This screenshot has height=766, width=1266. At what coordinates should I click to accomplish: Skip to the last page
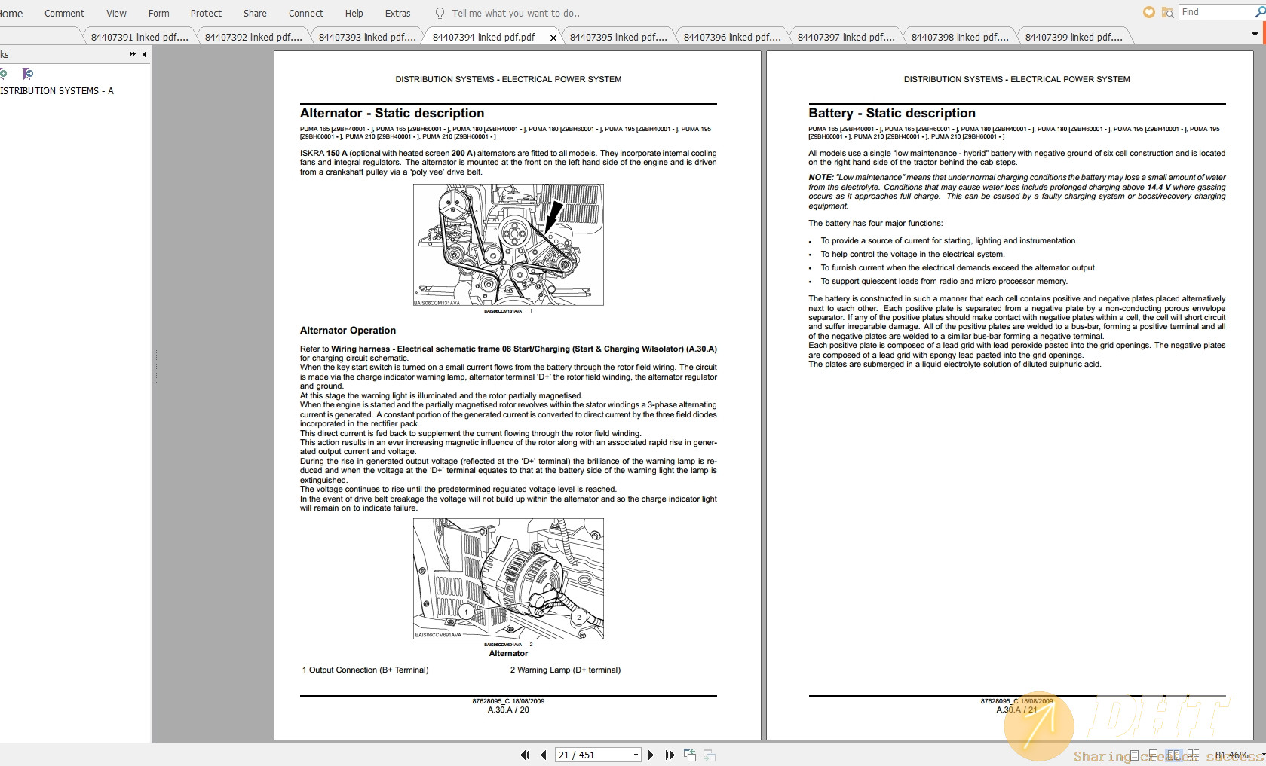pyautogui.click(x=669, y=755)
